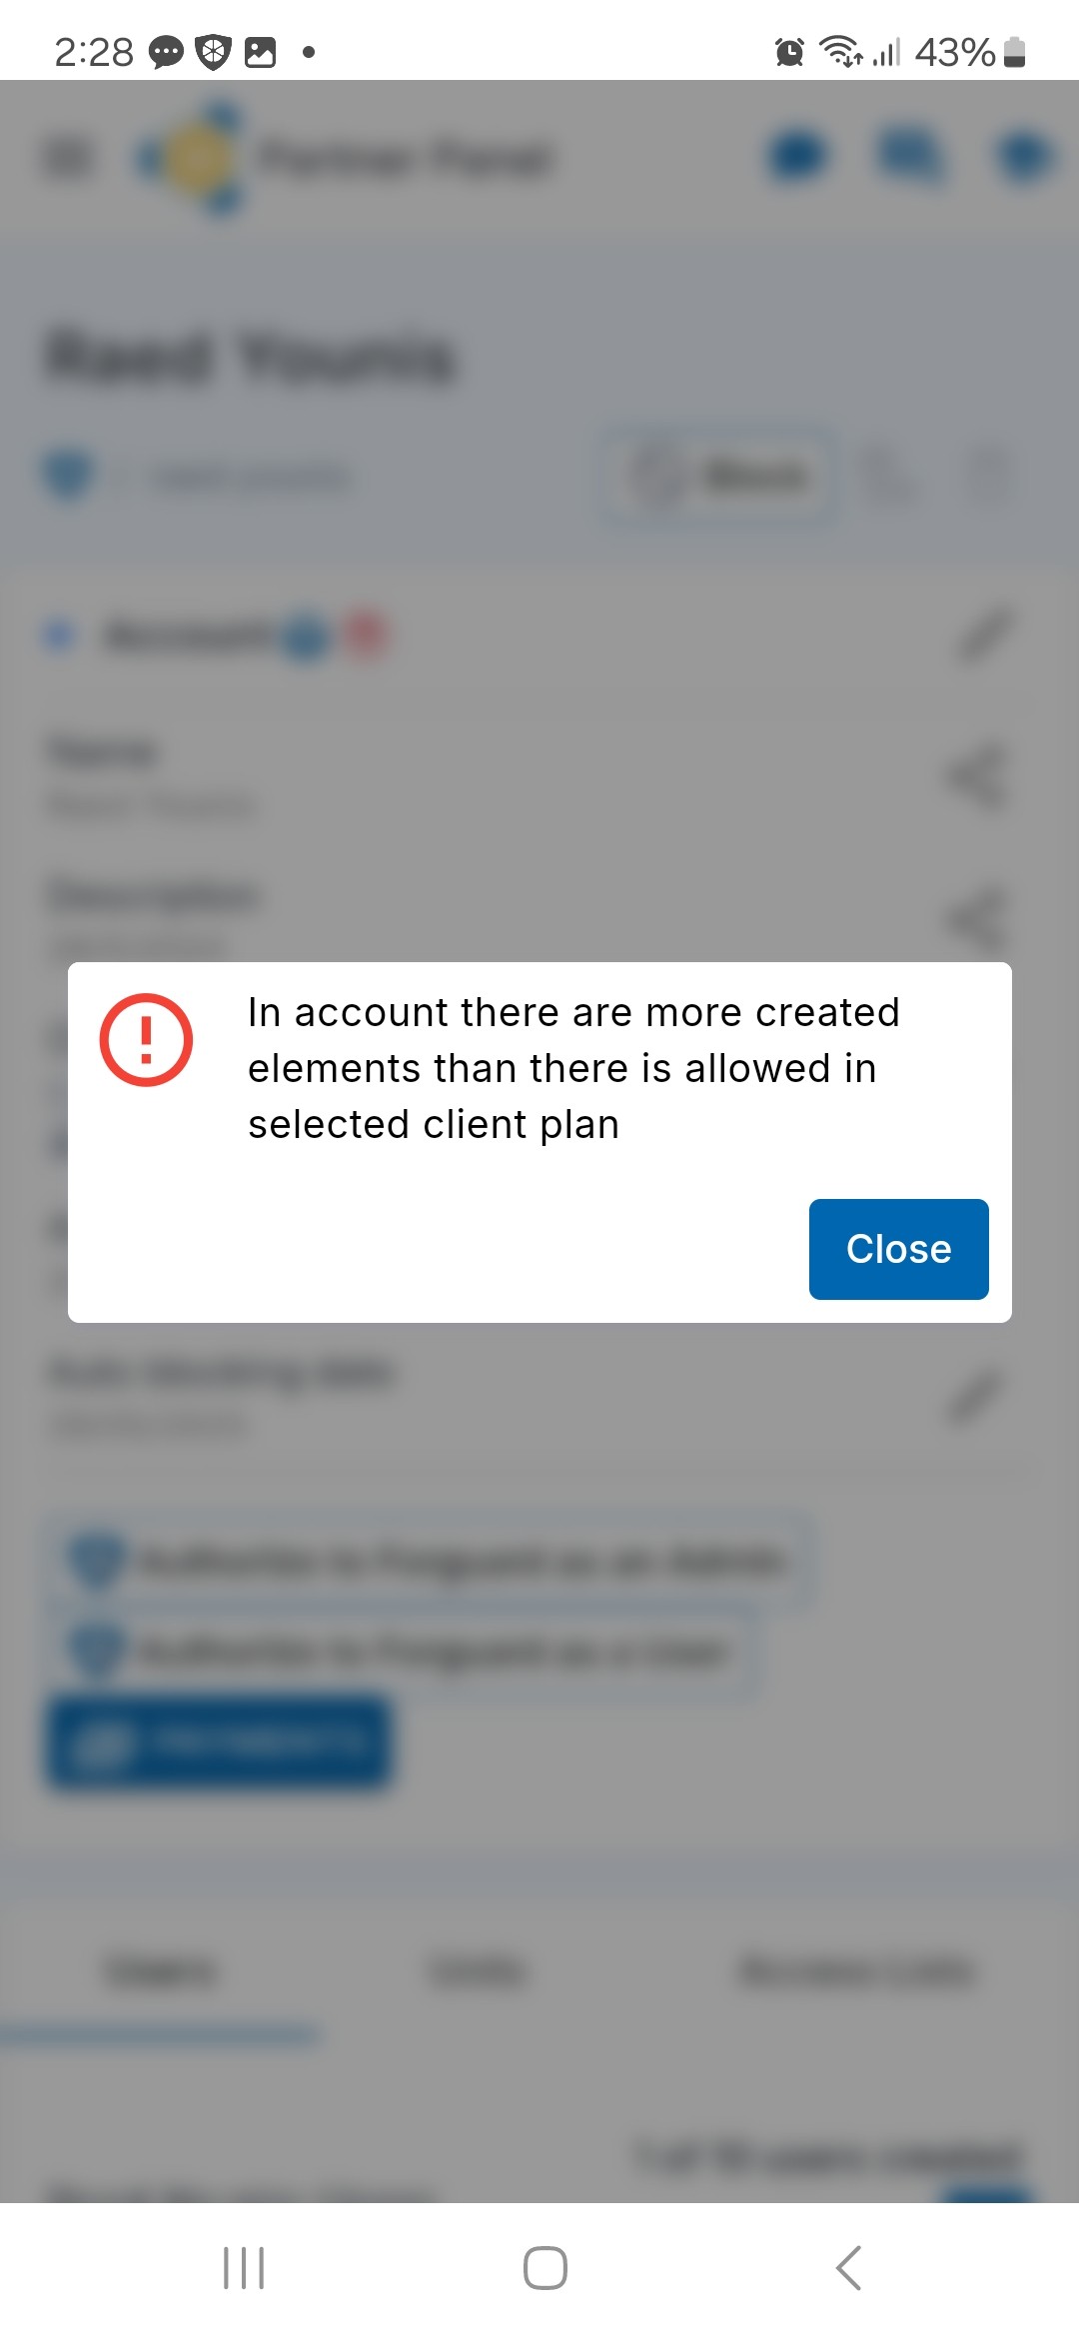Screen dimensions: 1079x2338
Task: Tap the share icon beside Description
Action: (x=976, y=919)
